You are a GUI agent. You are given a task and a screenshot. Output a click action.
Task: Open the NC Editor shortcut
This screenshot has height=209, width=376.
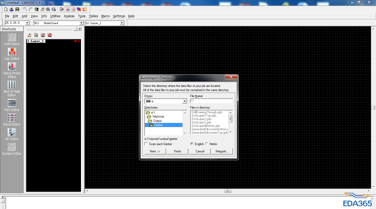tap(12, 134)
